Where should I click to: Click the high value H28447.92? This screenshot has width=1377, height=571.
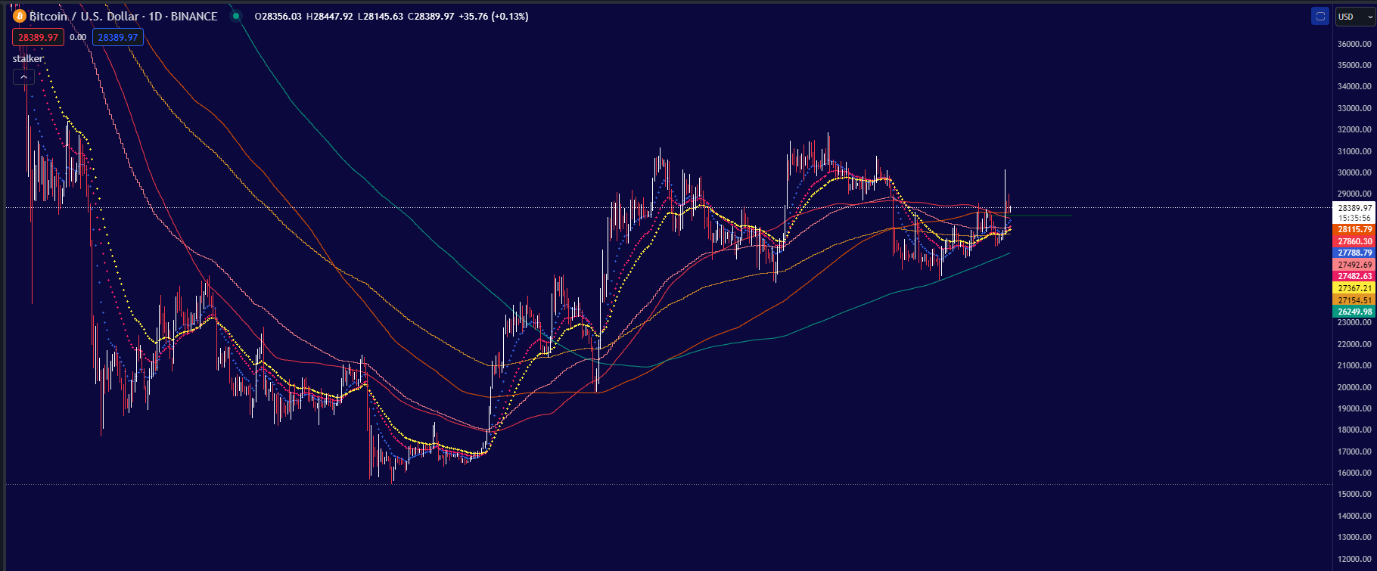point(329,16)
